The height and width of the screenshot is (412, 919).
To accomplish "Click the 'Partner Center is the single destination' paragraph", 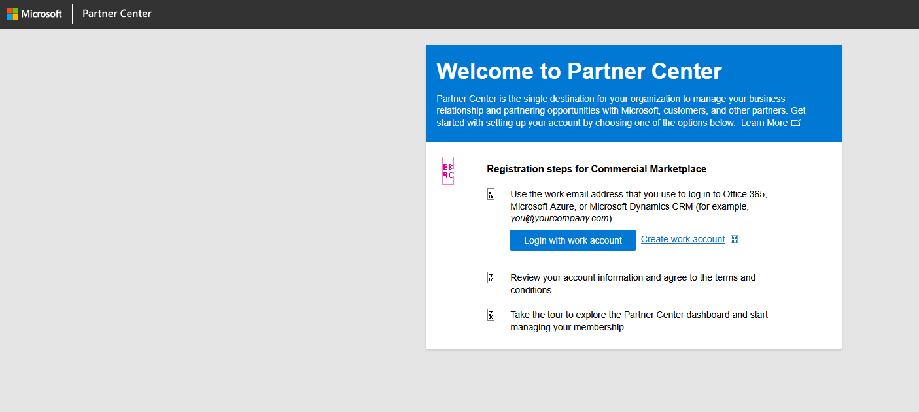I will coord(621,111).
